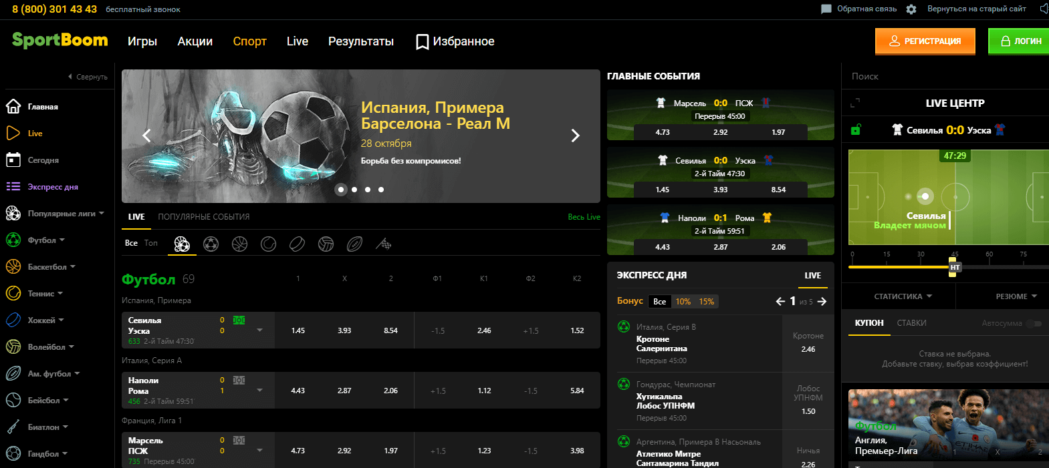Expand more markets for Севилья–Уэска
The width and height of the screenshot is (1049, 468).
[x=259, y=330]
